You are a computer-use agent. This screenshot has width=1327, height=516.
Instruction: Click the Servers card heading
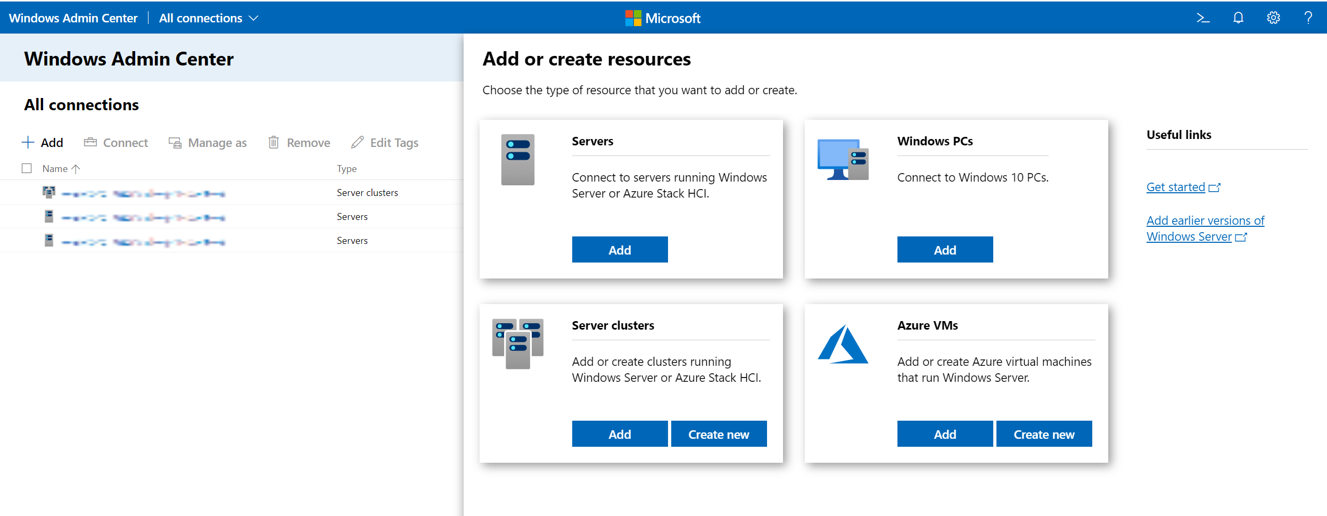click(592, 141)
